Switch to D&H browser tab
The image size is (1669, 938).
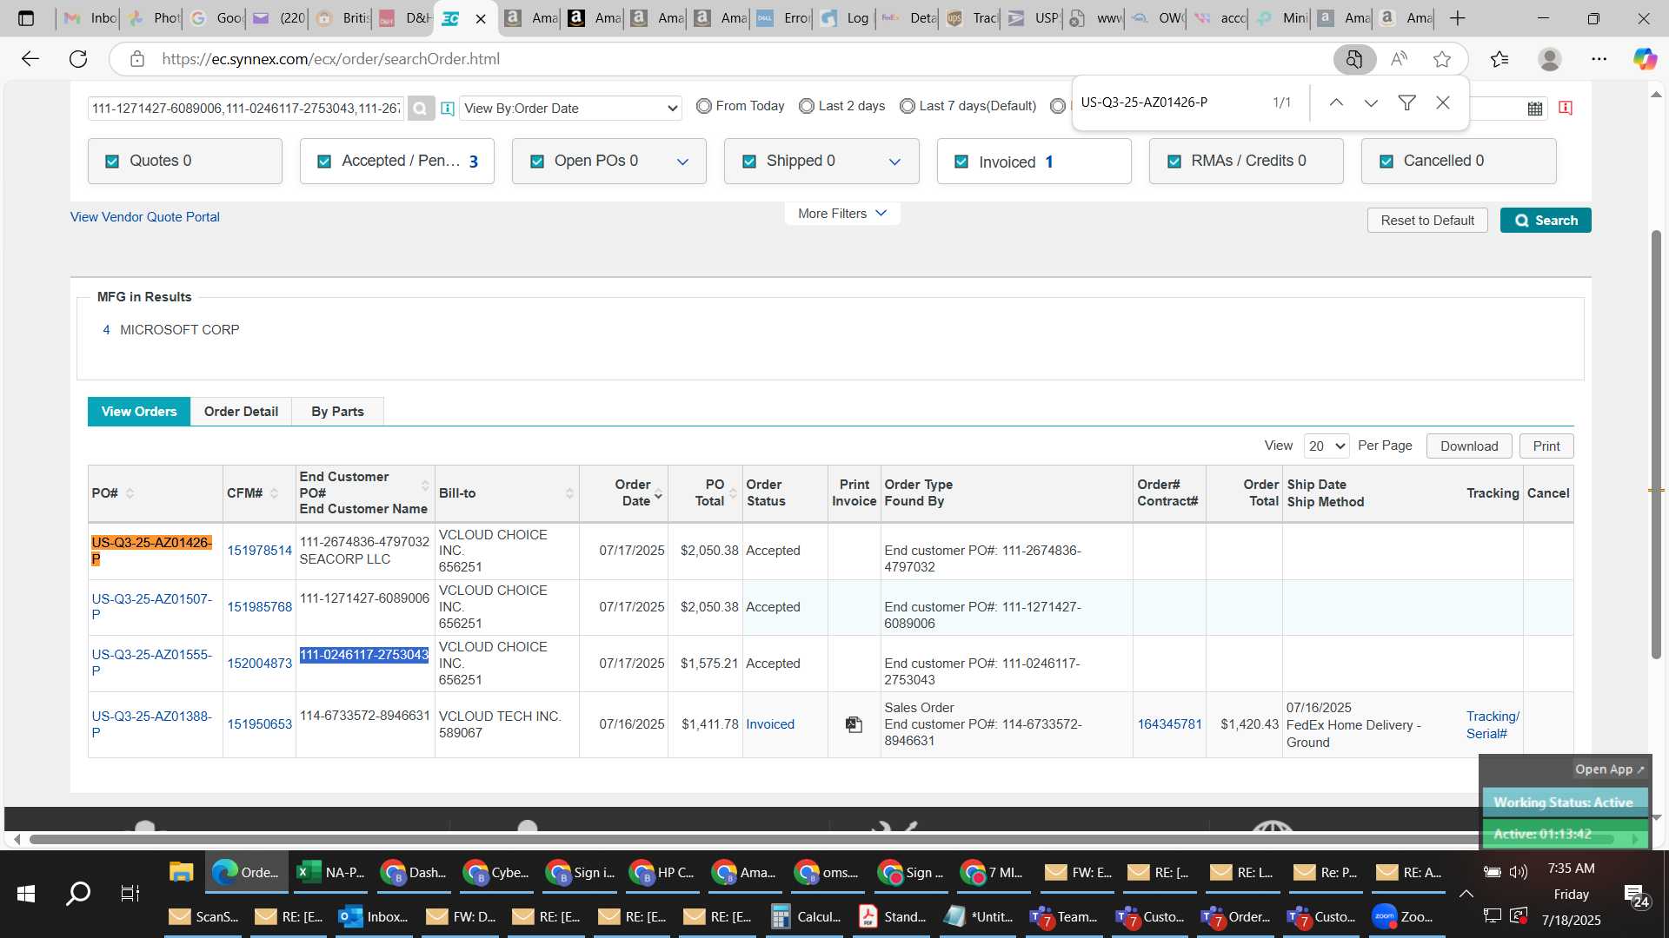(x=405, y=18)
